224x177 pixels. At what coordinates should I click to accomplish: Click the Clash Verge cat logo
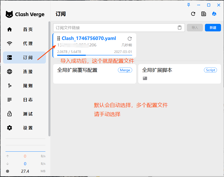click(x=9, y=14)
